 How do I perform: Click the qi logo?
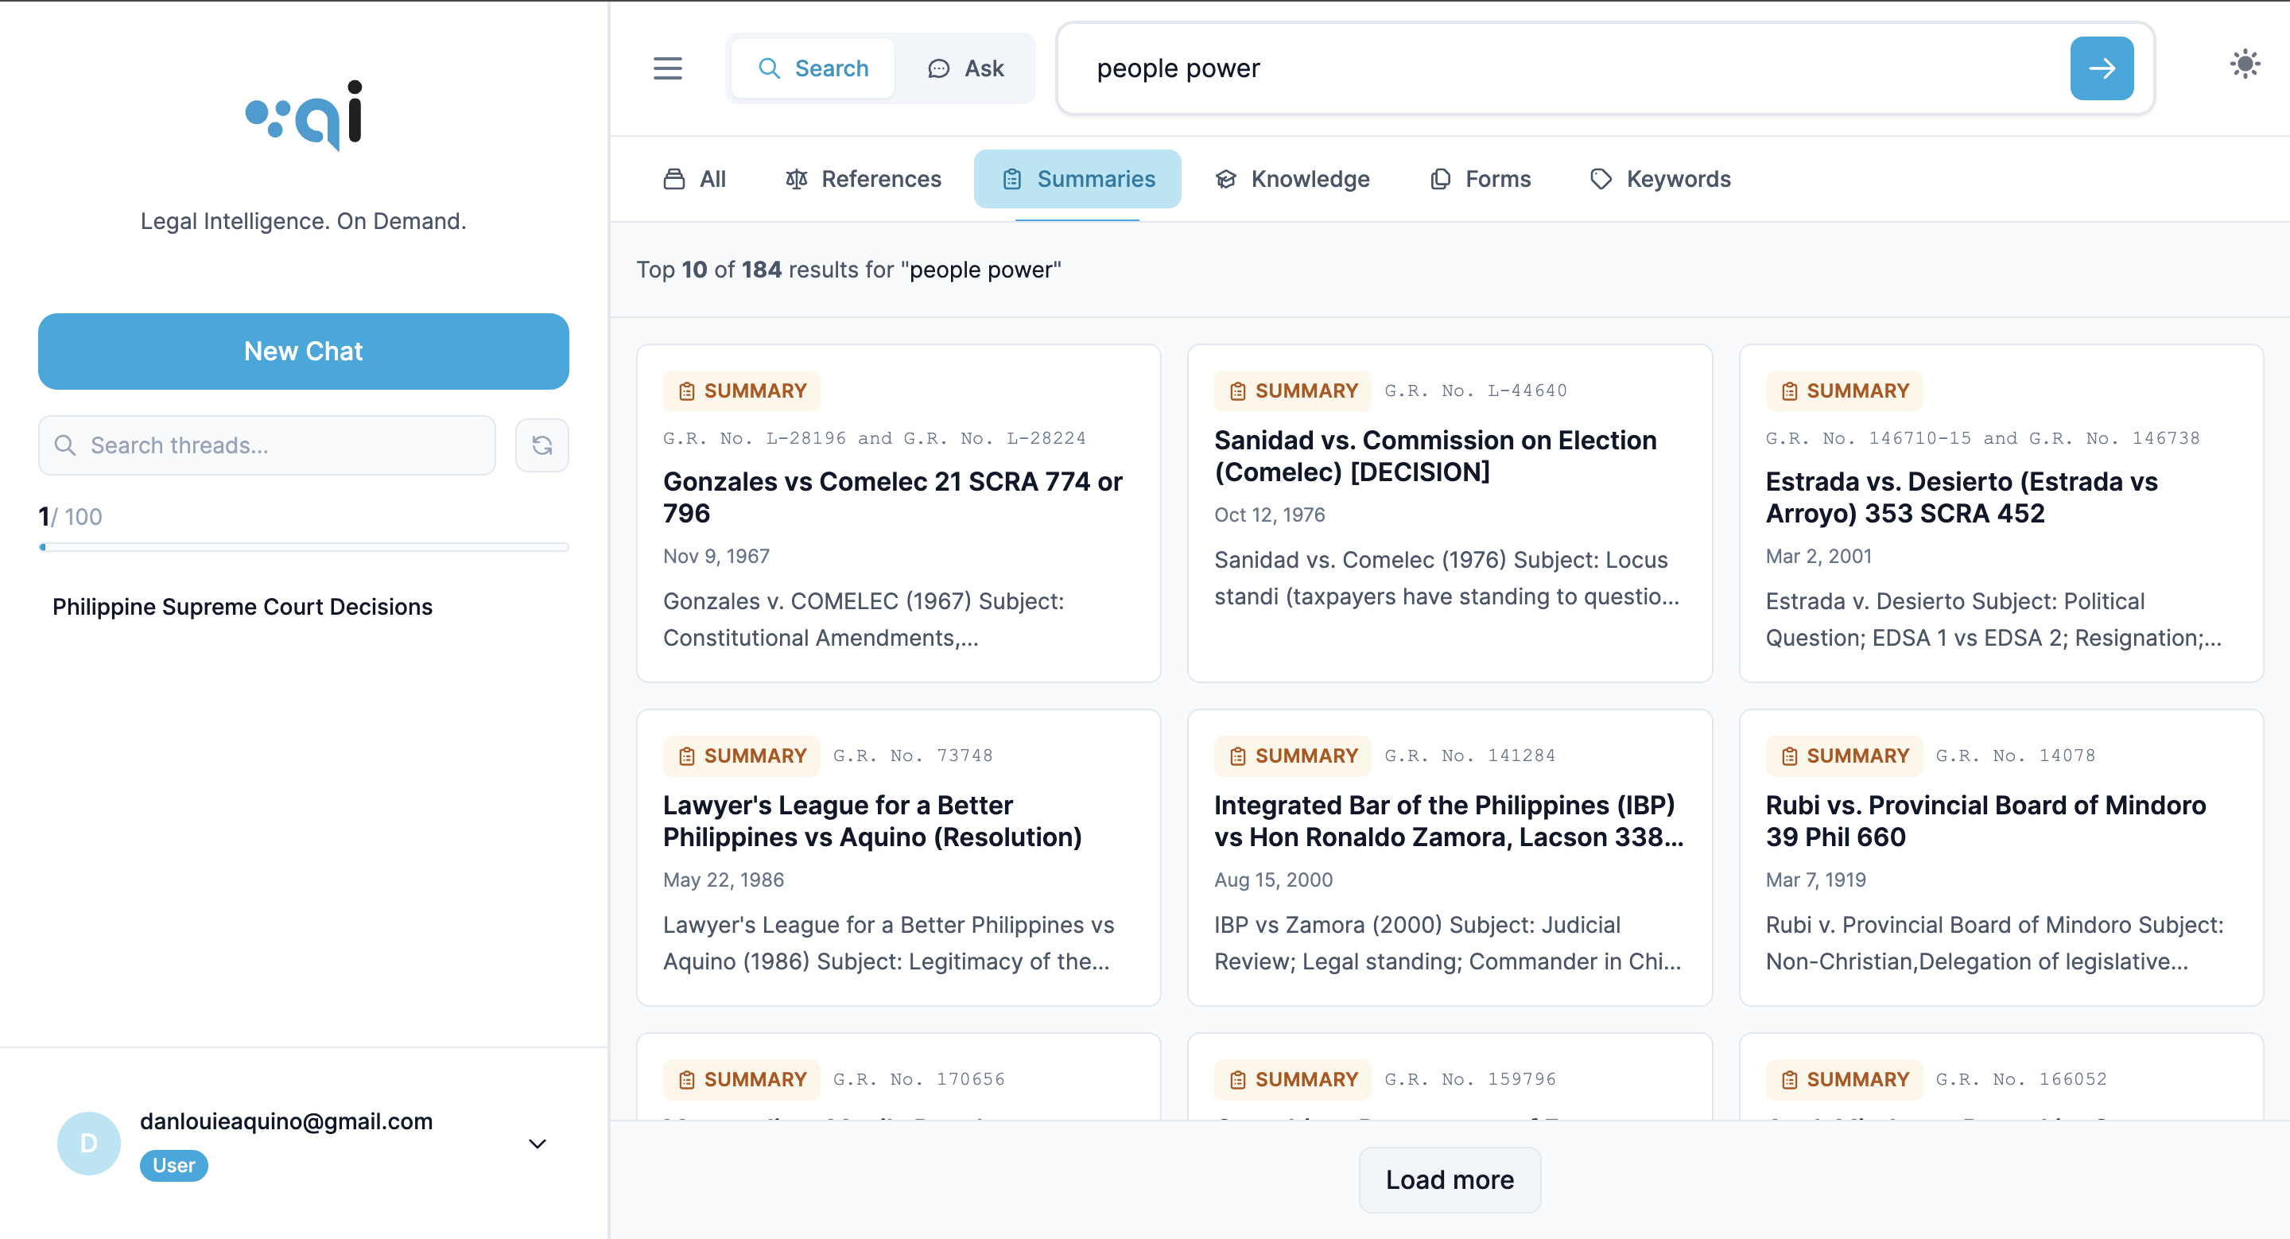tap(304, 115)
